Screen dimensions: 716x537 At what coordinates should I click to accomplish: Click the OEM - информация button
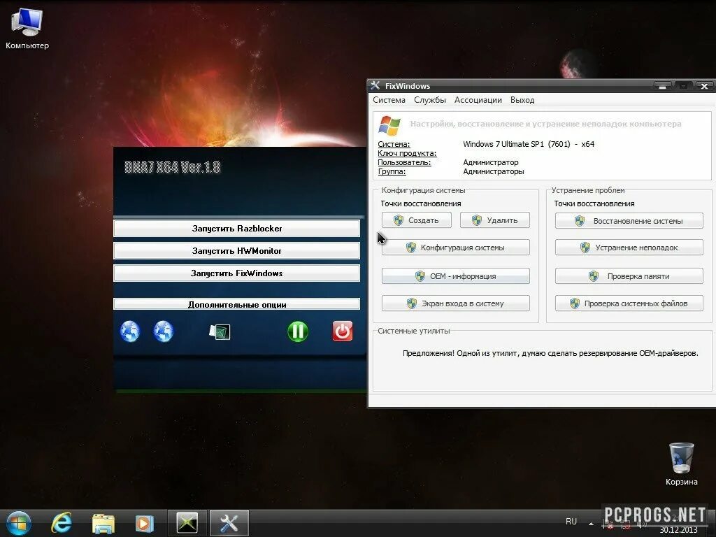click(456, 275)
